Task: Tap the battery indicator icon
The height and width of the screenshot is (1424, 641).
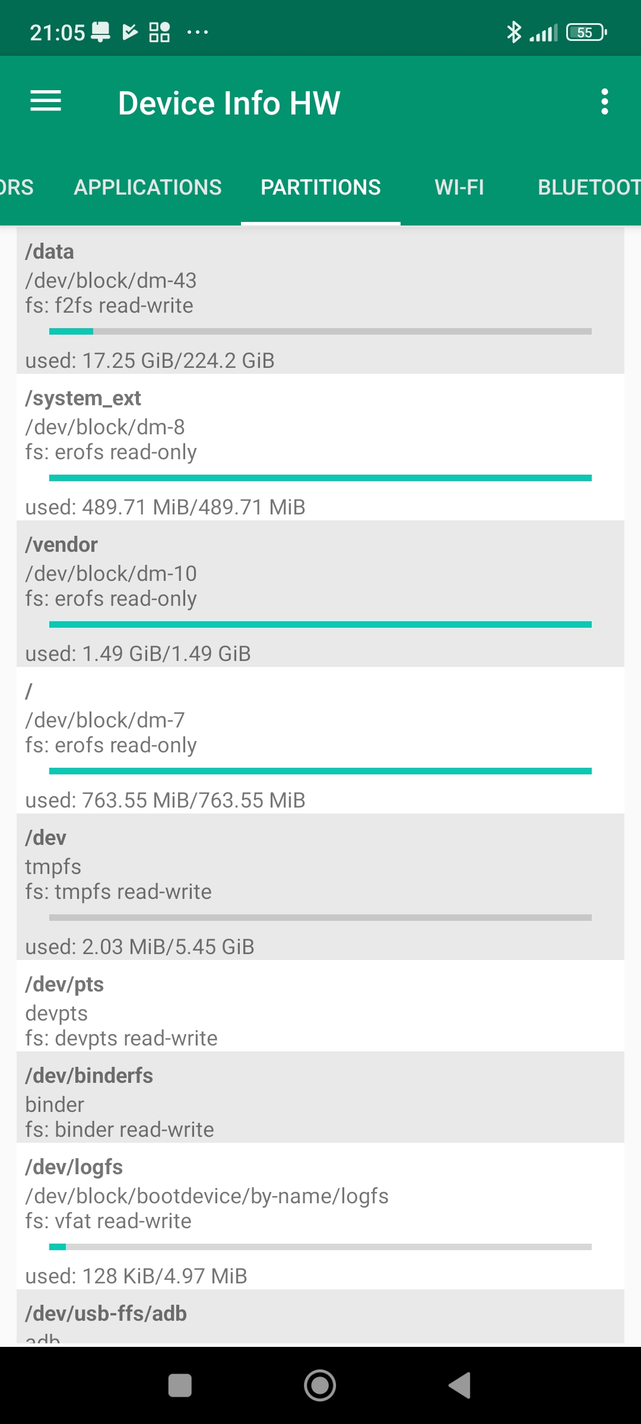Action: (x=586, y=32)
